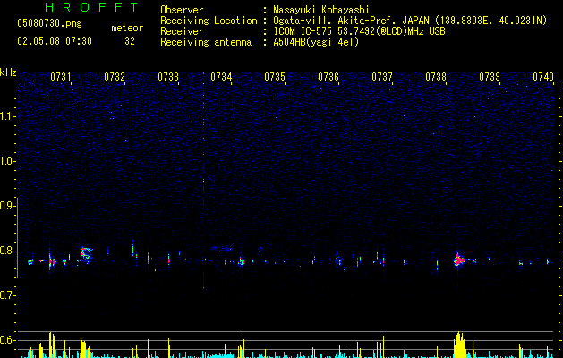This screenshot has height=358, width=563.
Task: Click the 0735 time marker
Action: [x=275, y=77]
